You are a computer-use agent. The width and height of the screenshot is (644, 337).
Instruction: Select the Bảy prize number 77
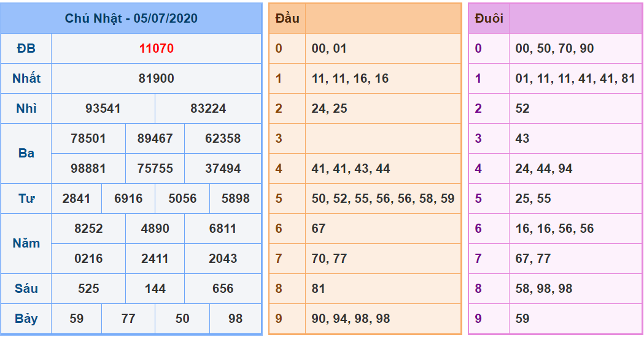[x=128, y=319]
